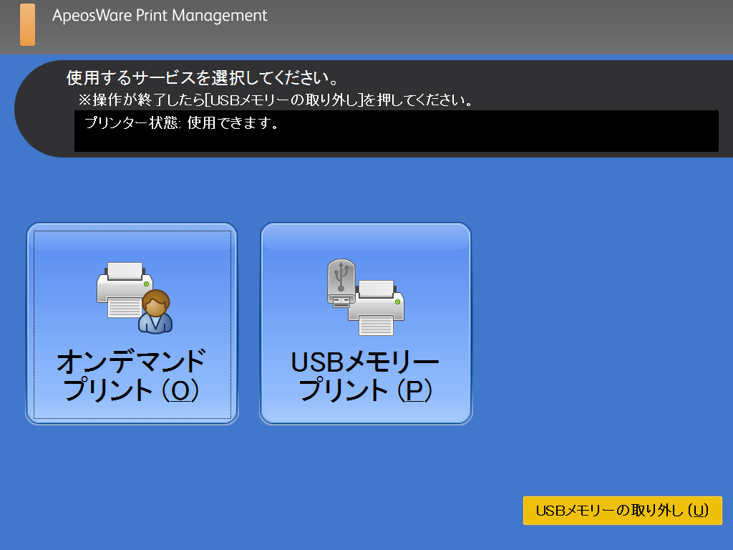Select the オンデマンドプリント (O) service button
This screenshot has width=733, height=550.
click(x=132, y=324)
